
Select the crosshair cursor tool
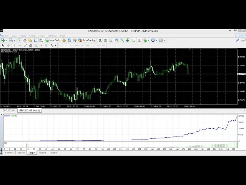tap(9, 45)
